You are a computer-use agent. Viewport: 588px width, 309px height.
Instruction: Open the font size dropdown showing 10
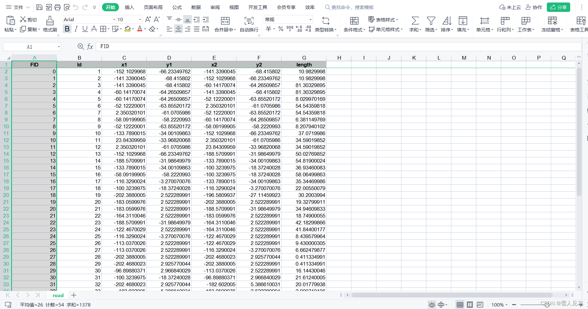click(140, 19)
